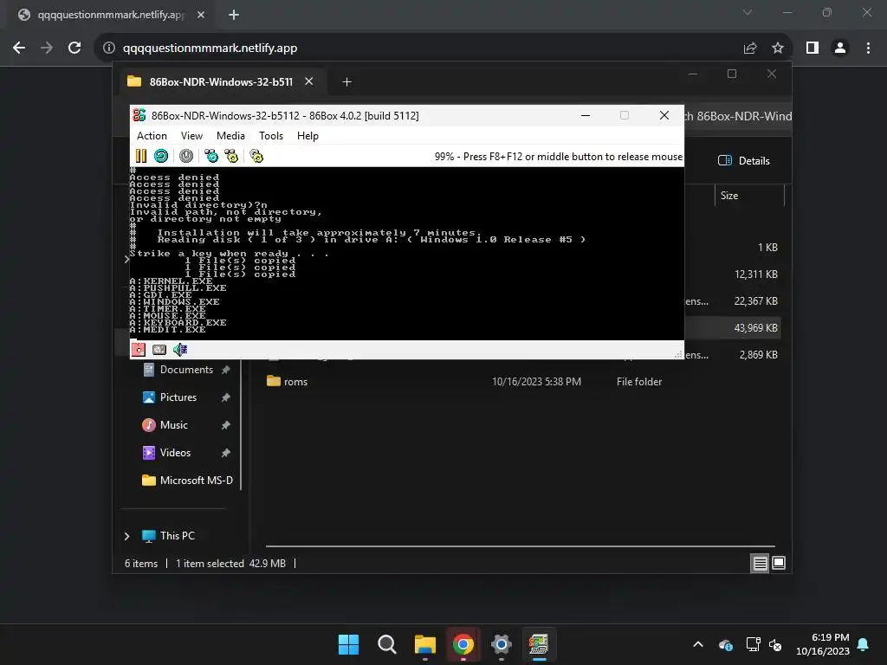Open the Windows Start menu
This screenshot has height=665, width=887.
click(348, 644)
